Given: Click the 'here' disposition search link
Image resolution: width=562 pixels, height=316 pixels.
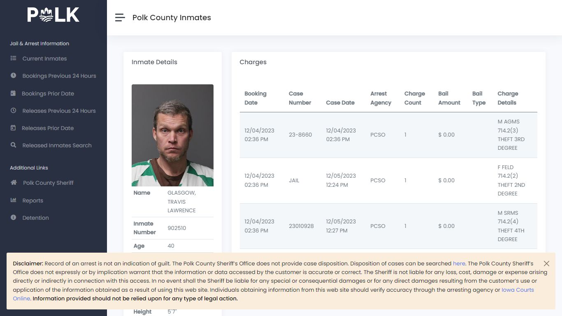Looking at the screenshot, I should [x=459, y=263].
